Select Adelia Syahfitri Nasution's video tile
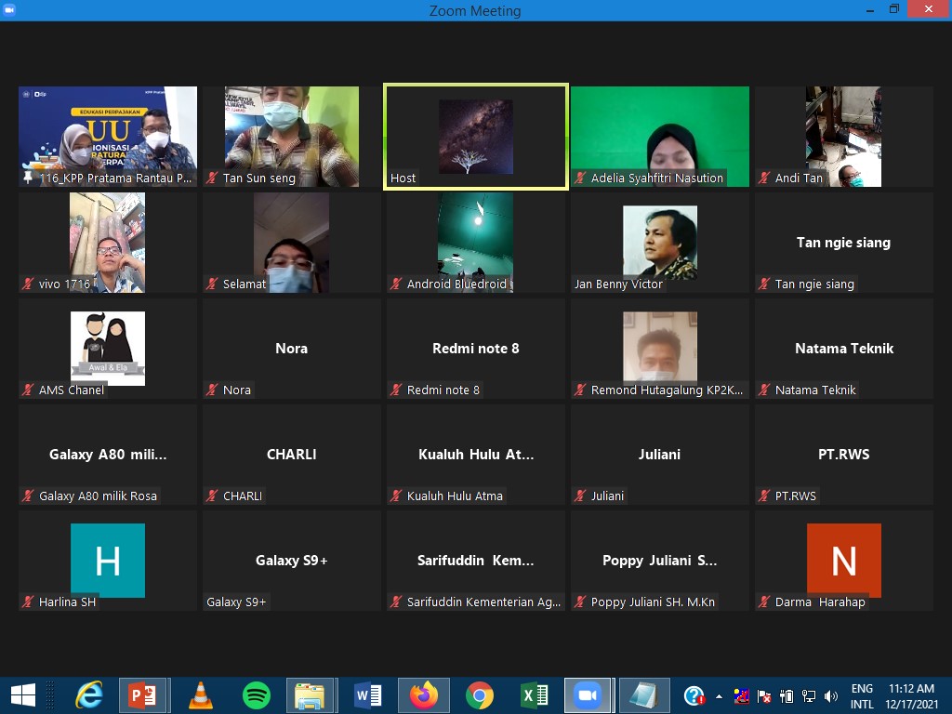Viewport: 952px width, 714px height. pyautogui.click(x=659, y=137)
